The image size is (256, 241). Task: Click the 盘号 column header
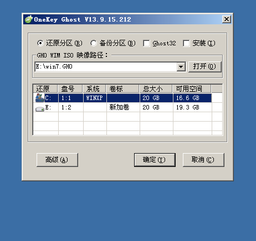tap(70, 88)
